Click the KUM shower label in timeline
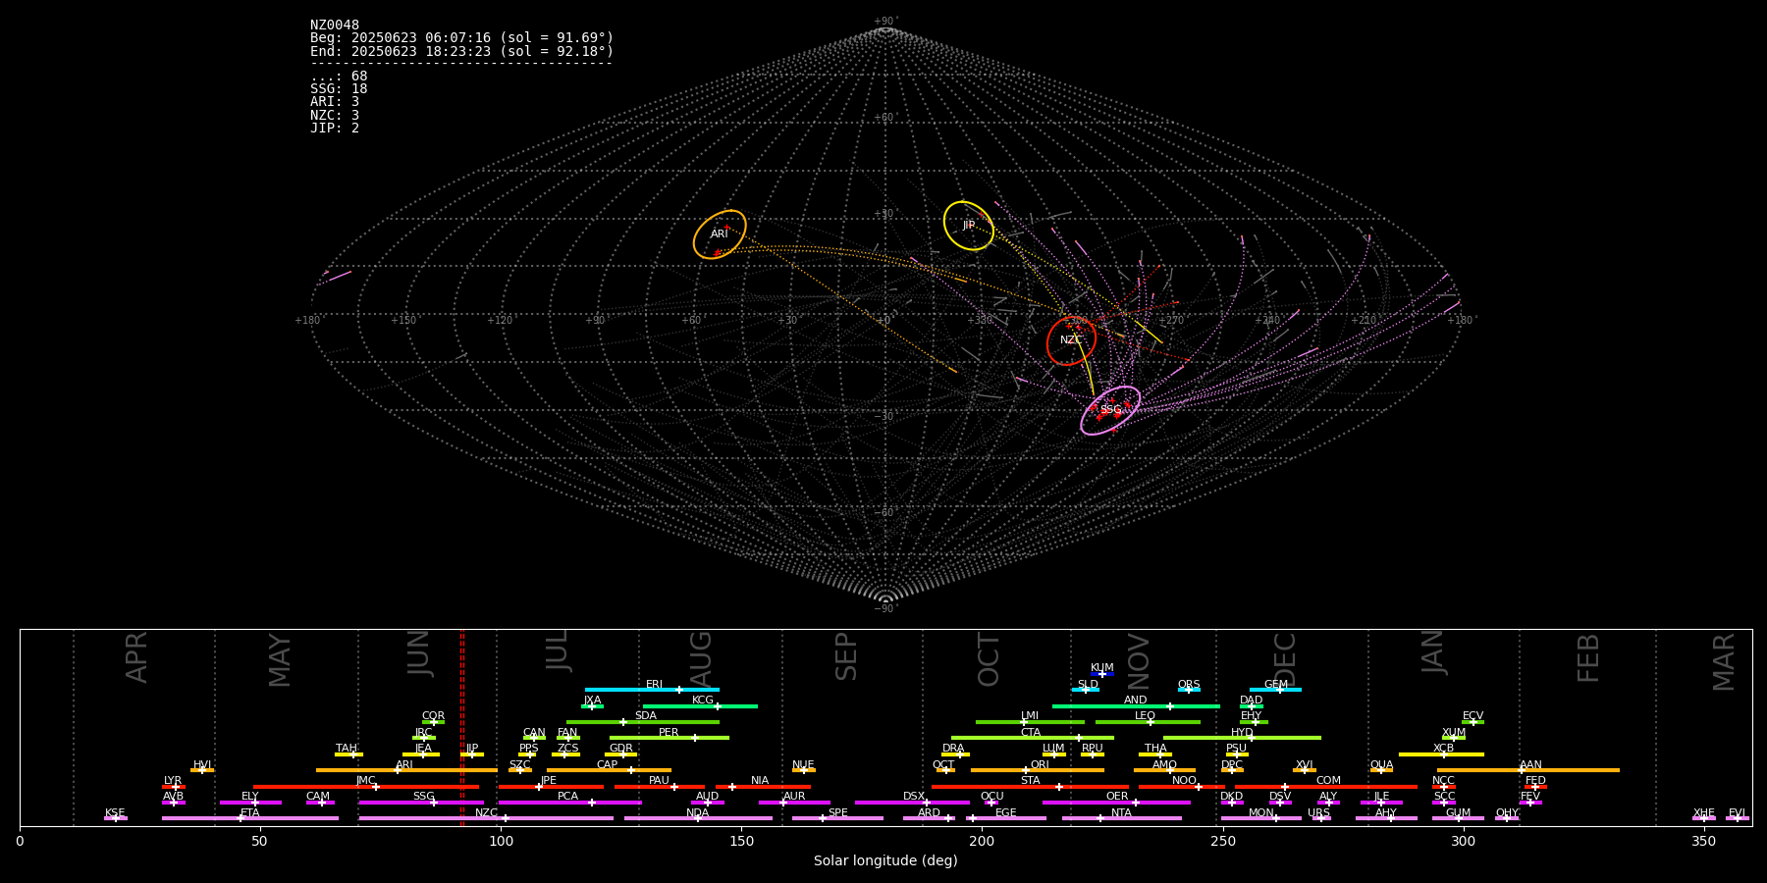Viewport: 1767px width, 883px height. point(1102,668)
